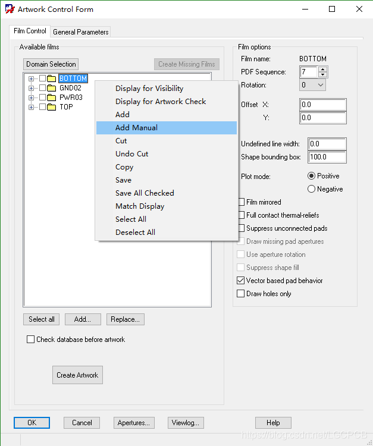Choose Save in context menu
373x446 pixels.
(167, 180)
